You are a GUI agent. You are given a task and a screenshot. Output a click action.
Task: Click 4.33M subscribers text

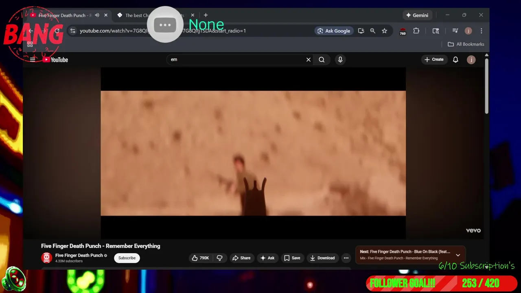click(69, 261)
